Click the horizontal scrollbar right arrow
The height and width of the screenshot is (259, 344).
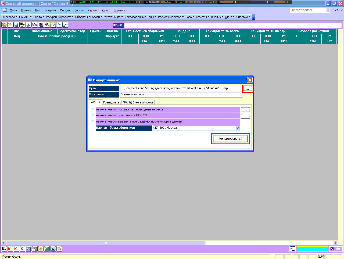pyautogui.click(x=335, y=243)
